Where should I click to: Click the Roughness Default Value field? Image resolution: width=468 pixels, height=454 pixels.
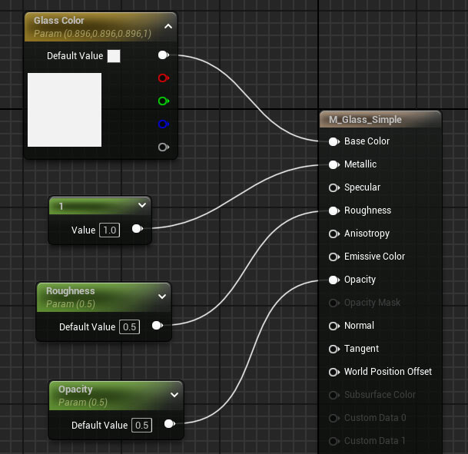click(129, 326)
